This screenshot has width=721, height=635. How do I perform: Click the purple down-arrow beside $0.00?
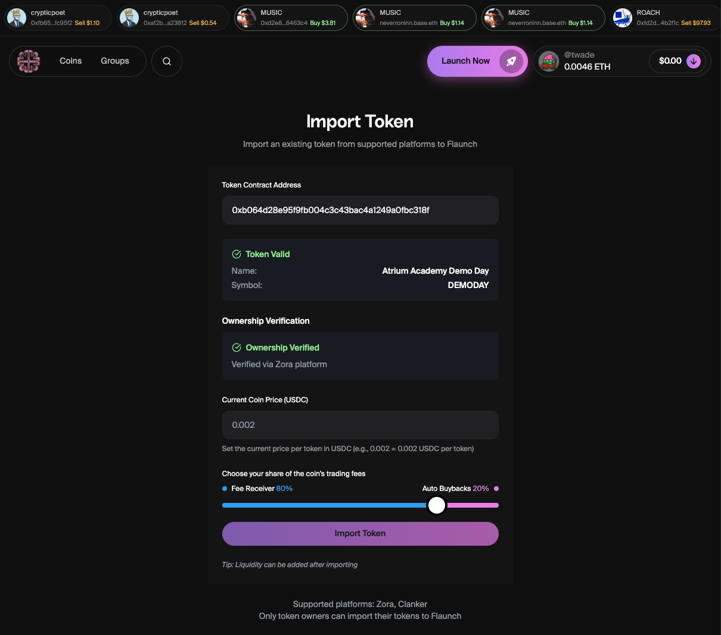click(x=694, y=61)
